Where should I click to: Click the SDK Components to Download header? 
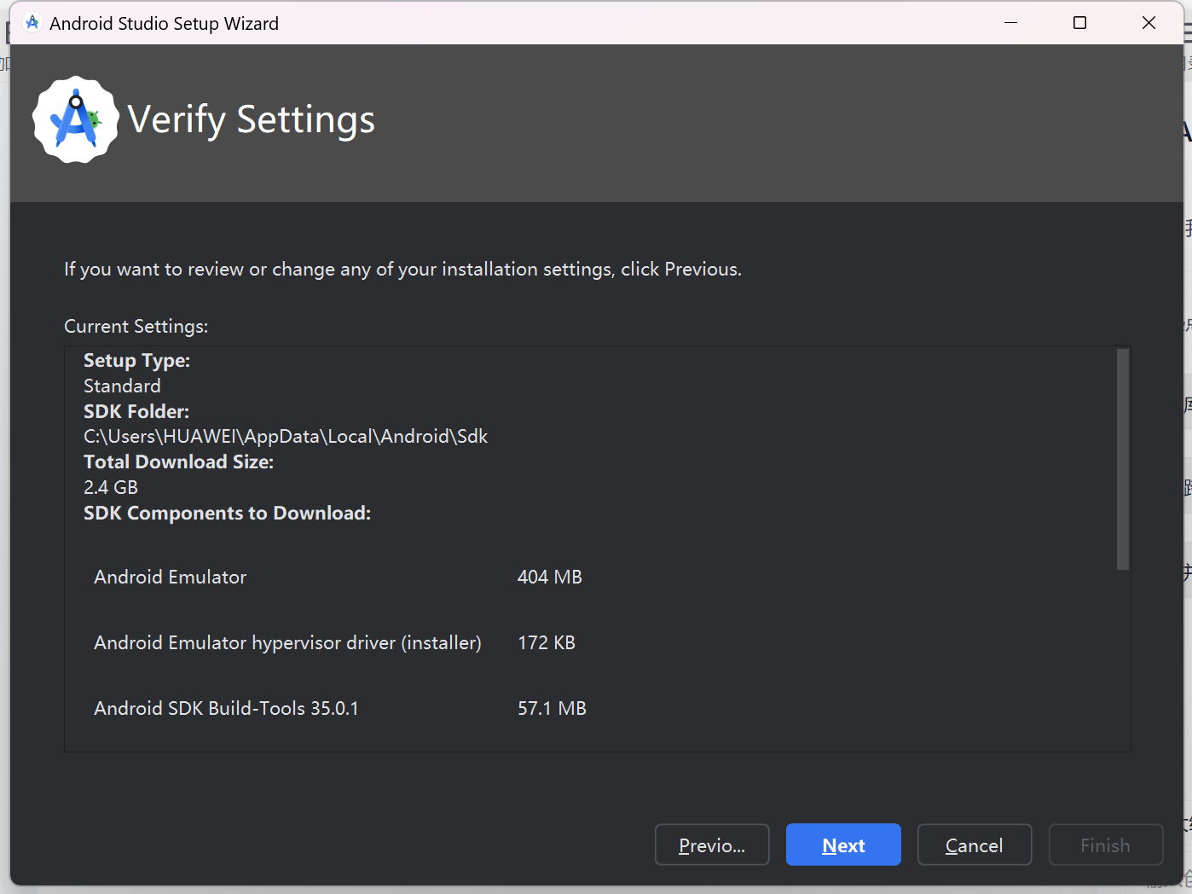coord(227,513)
